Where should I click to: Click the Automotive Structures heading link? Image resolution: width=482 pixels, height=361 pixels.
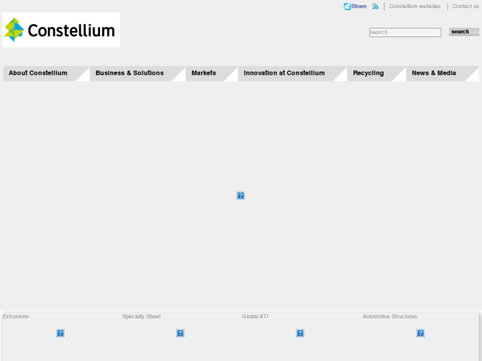(390, 317)
